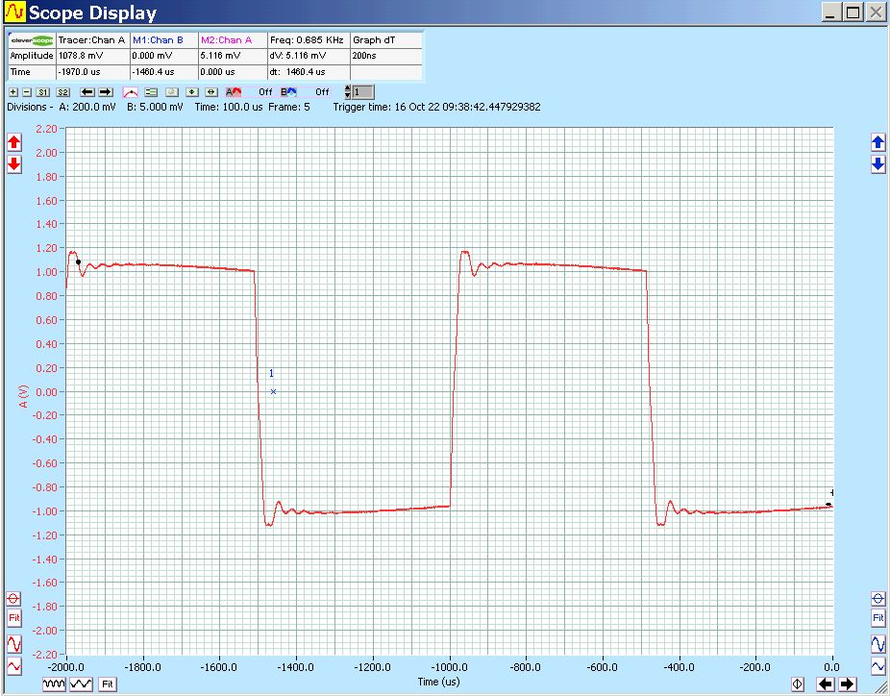Click the window resize grip at bottom right
This screenshot has width=890, height=696.
pyautogui.click(x=883, y=689)
